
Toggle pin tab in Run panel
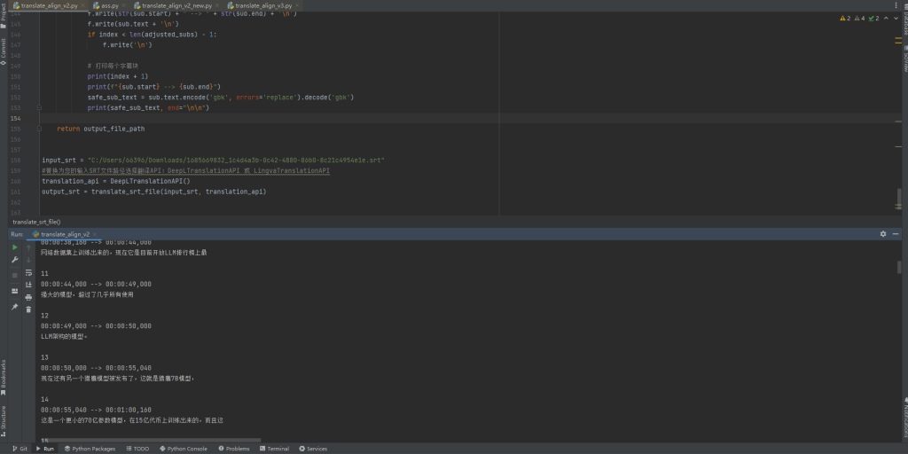point(14,307)
